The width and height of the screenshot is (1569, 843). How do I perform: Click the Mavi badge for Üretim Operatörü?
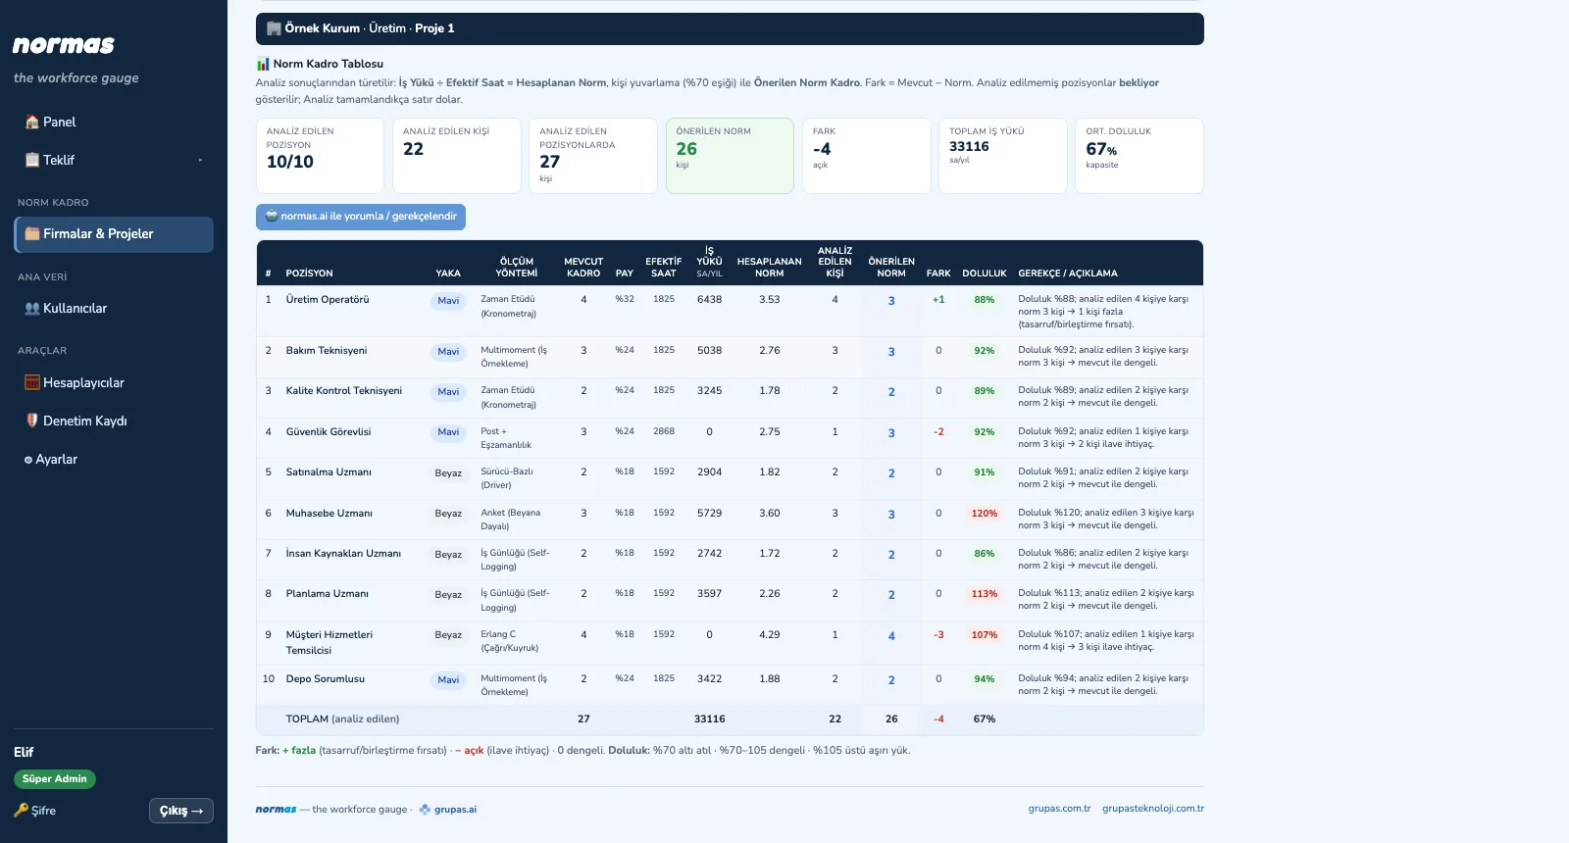pyautogui.click(x=448, y=301)
